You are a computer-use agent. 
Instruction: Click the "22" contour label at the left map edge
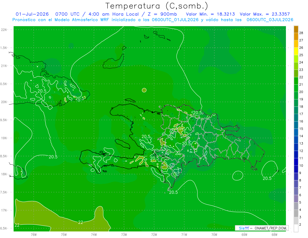[17, 225]
